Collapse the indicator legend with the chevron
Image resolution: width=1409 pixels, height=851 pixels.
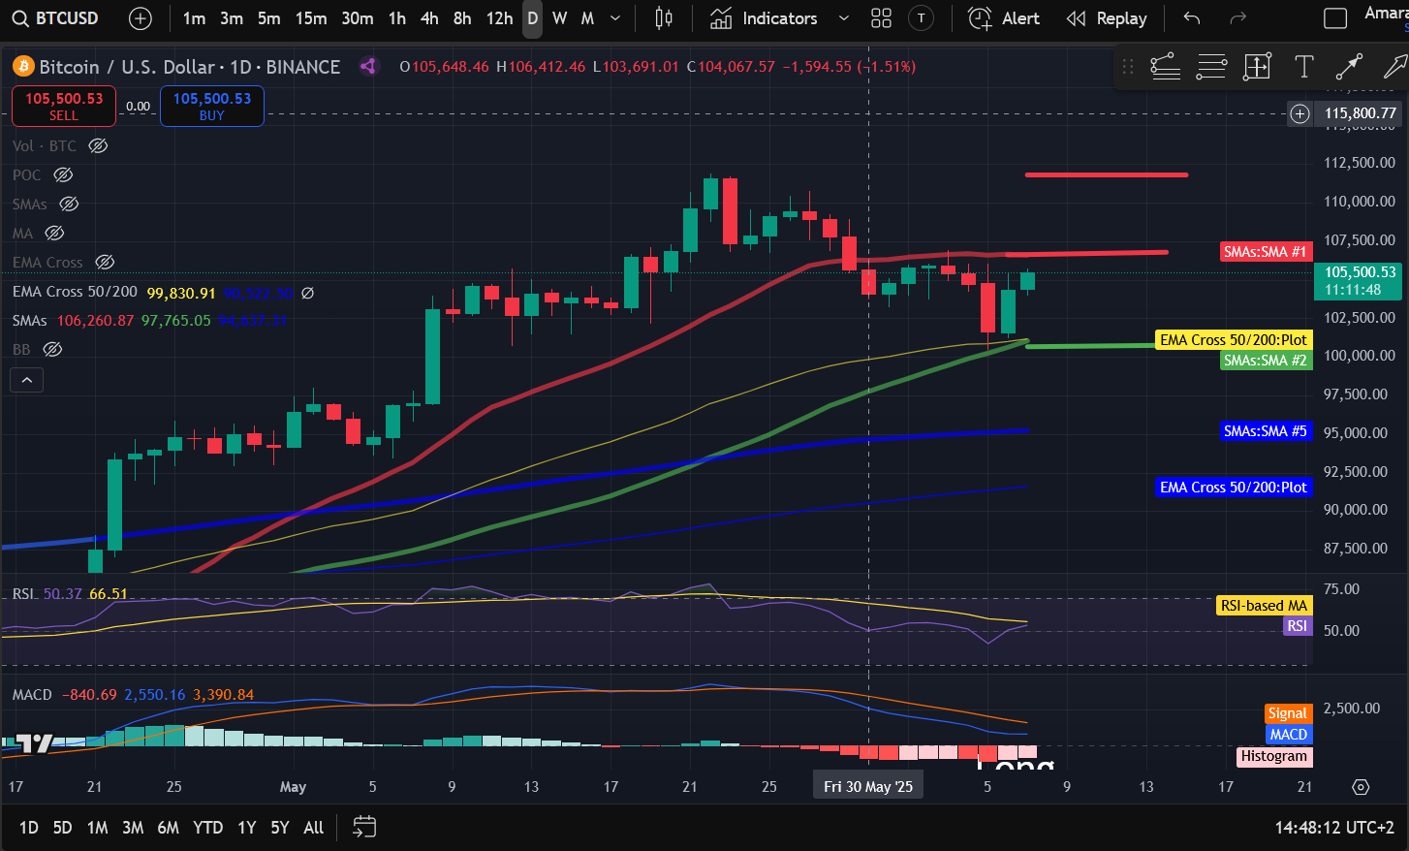pyautogui.click(x=27, y=380)
